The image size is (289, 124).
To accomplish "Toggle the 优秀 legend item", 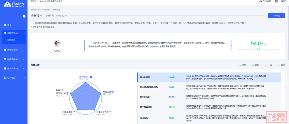I will 243,65.
